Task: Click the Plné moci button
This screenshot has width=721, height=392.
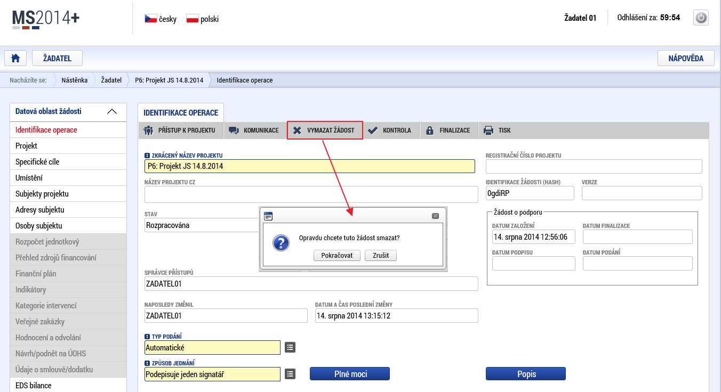Action: click(x=350, y=374)
